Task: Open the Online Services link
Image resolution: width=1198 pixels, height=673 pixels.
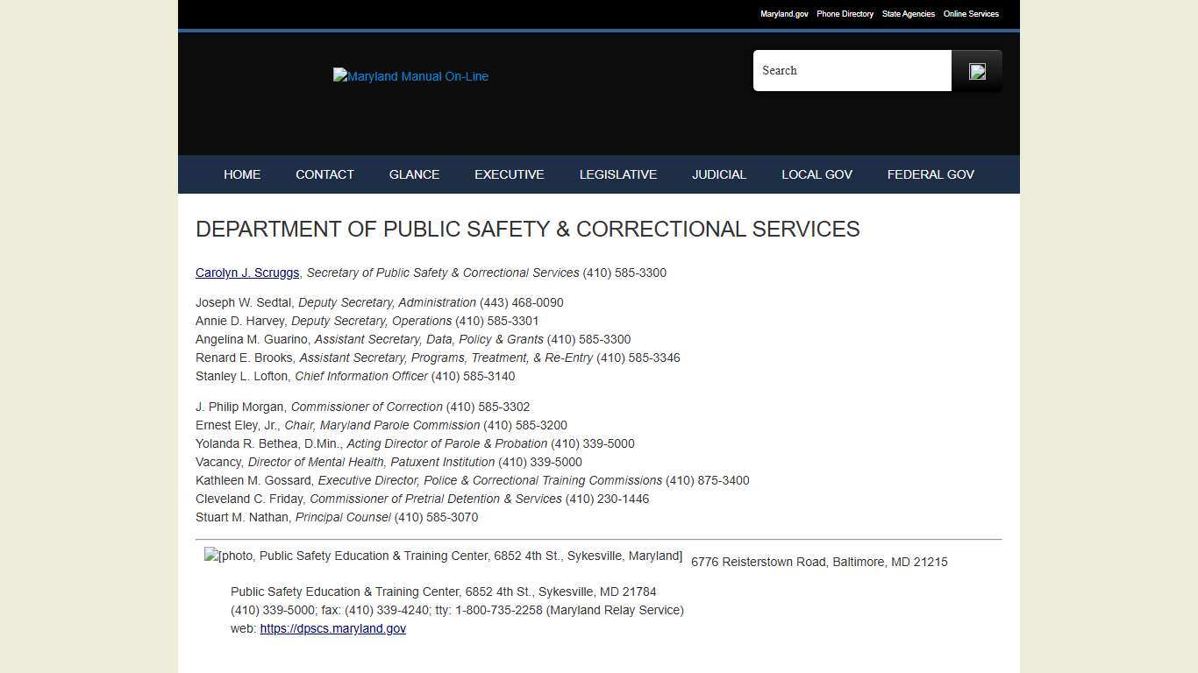Action: tap(971, 14)
